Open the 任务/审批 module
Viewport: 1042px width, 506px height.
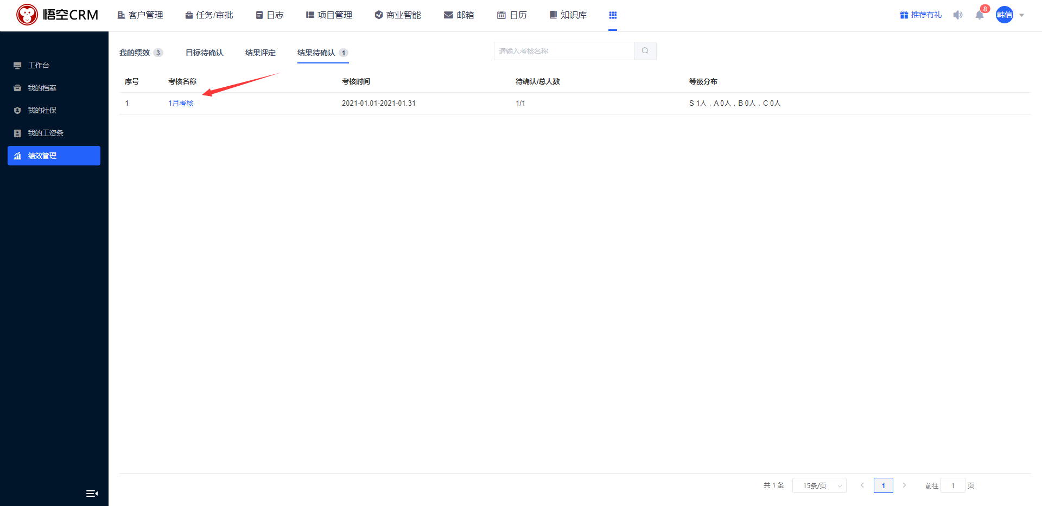[x=209, y=15]
